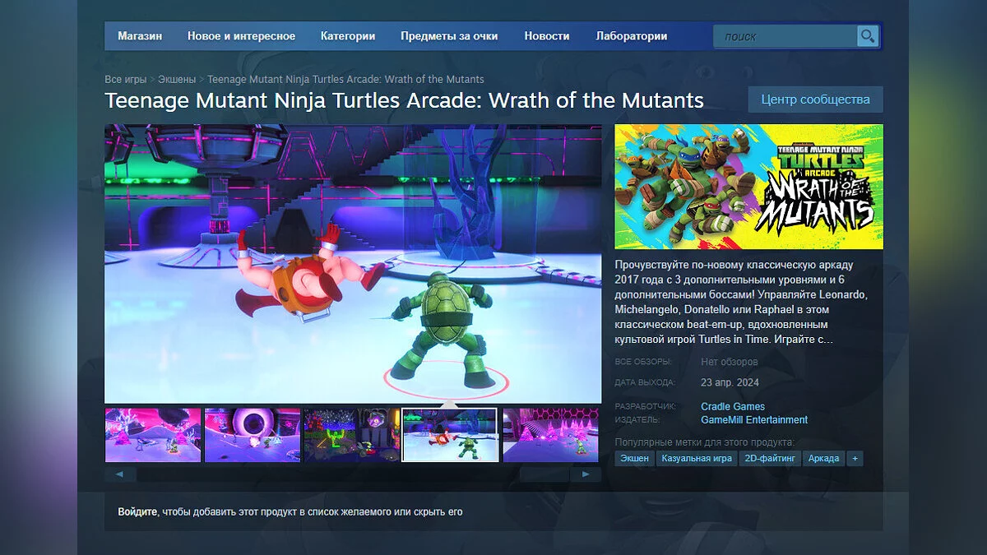Select the third screenshot thumbnail
The height and width of the screenshot is (555, 987).
coord(351,435)
